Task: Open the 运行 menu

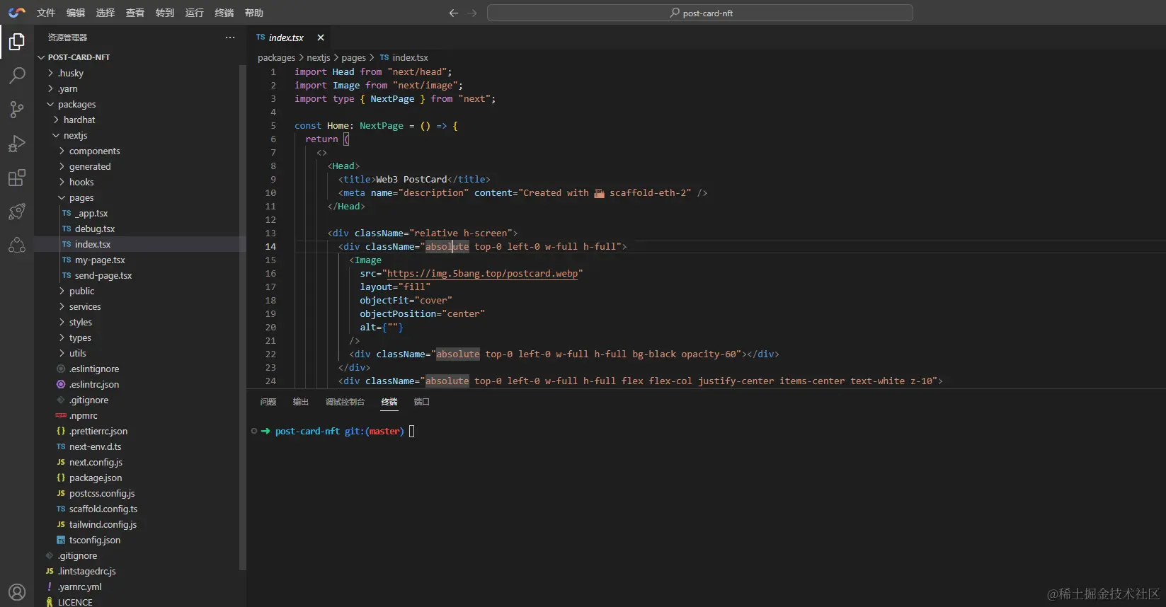Action: [195, 13]
